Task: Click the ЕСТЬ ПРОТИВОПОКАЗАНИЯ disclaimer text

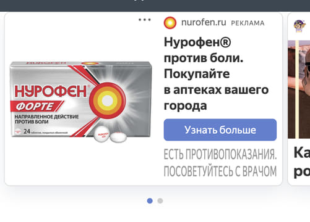Action: pos(220,163)
